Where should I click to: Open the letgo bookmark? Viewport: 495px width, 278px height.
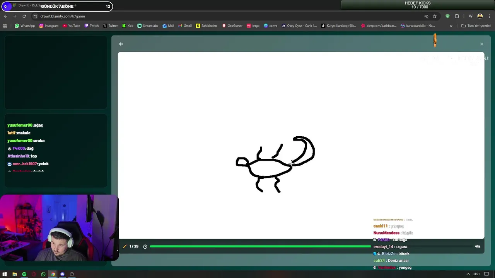pos(253,26)
